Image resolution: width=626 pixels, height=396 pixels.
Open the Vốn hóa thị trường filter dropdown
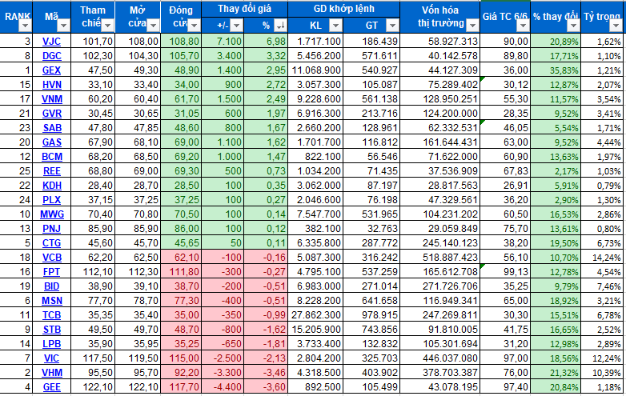pyautogui.click(x=472, y=26)
